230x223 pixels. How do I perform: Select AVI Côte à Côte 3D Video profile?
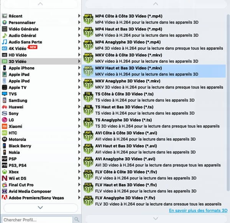(x=154, y=136)
